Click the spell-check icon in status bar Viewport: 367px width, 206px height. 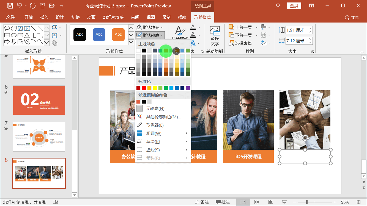click(55, 202)
